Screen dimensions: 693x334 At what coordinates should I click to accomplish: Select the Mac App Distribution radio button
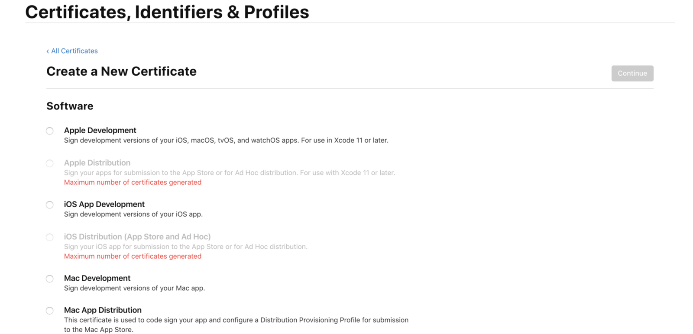coord(50,311)
